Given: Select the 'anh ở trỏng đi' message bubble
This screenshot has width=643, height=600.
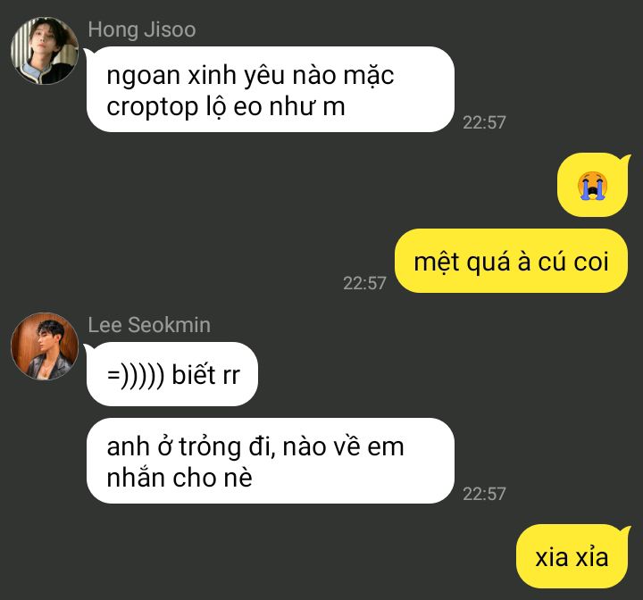Looking at the screenshot, I should point(271,461).
